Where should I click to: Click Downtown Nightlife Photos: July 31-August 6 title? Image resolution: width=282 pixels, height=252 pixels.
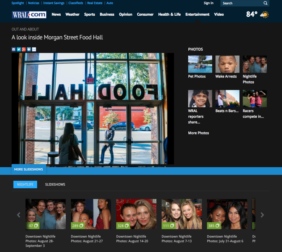225,239
